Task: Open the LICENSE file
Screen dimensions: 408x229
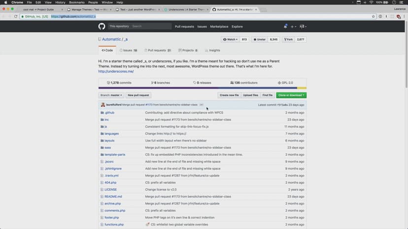Action: 110,190
